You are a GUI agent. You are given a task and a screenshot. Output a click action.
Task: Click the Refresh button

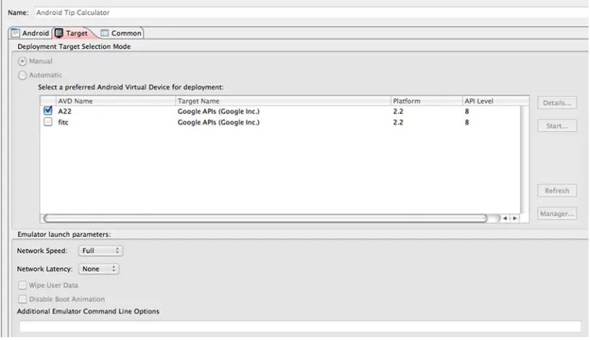[557, 191]
